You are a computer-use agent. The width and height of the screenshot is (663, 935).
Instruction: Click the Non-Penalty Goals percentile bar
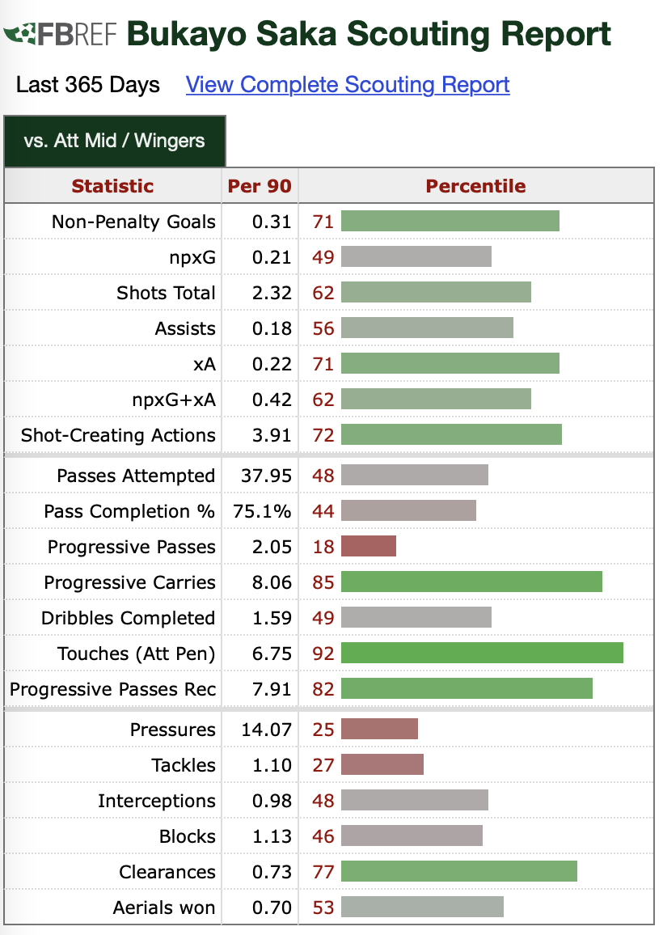(450, 222)
